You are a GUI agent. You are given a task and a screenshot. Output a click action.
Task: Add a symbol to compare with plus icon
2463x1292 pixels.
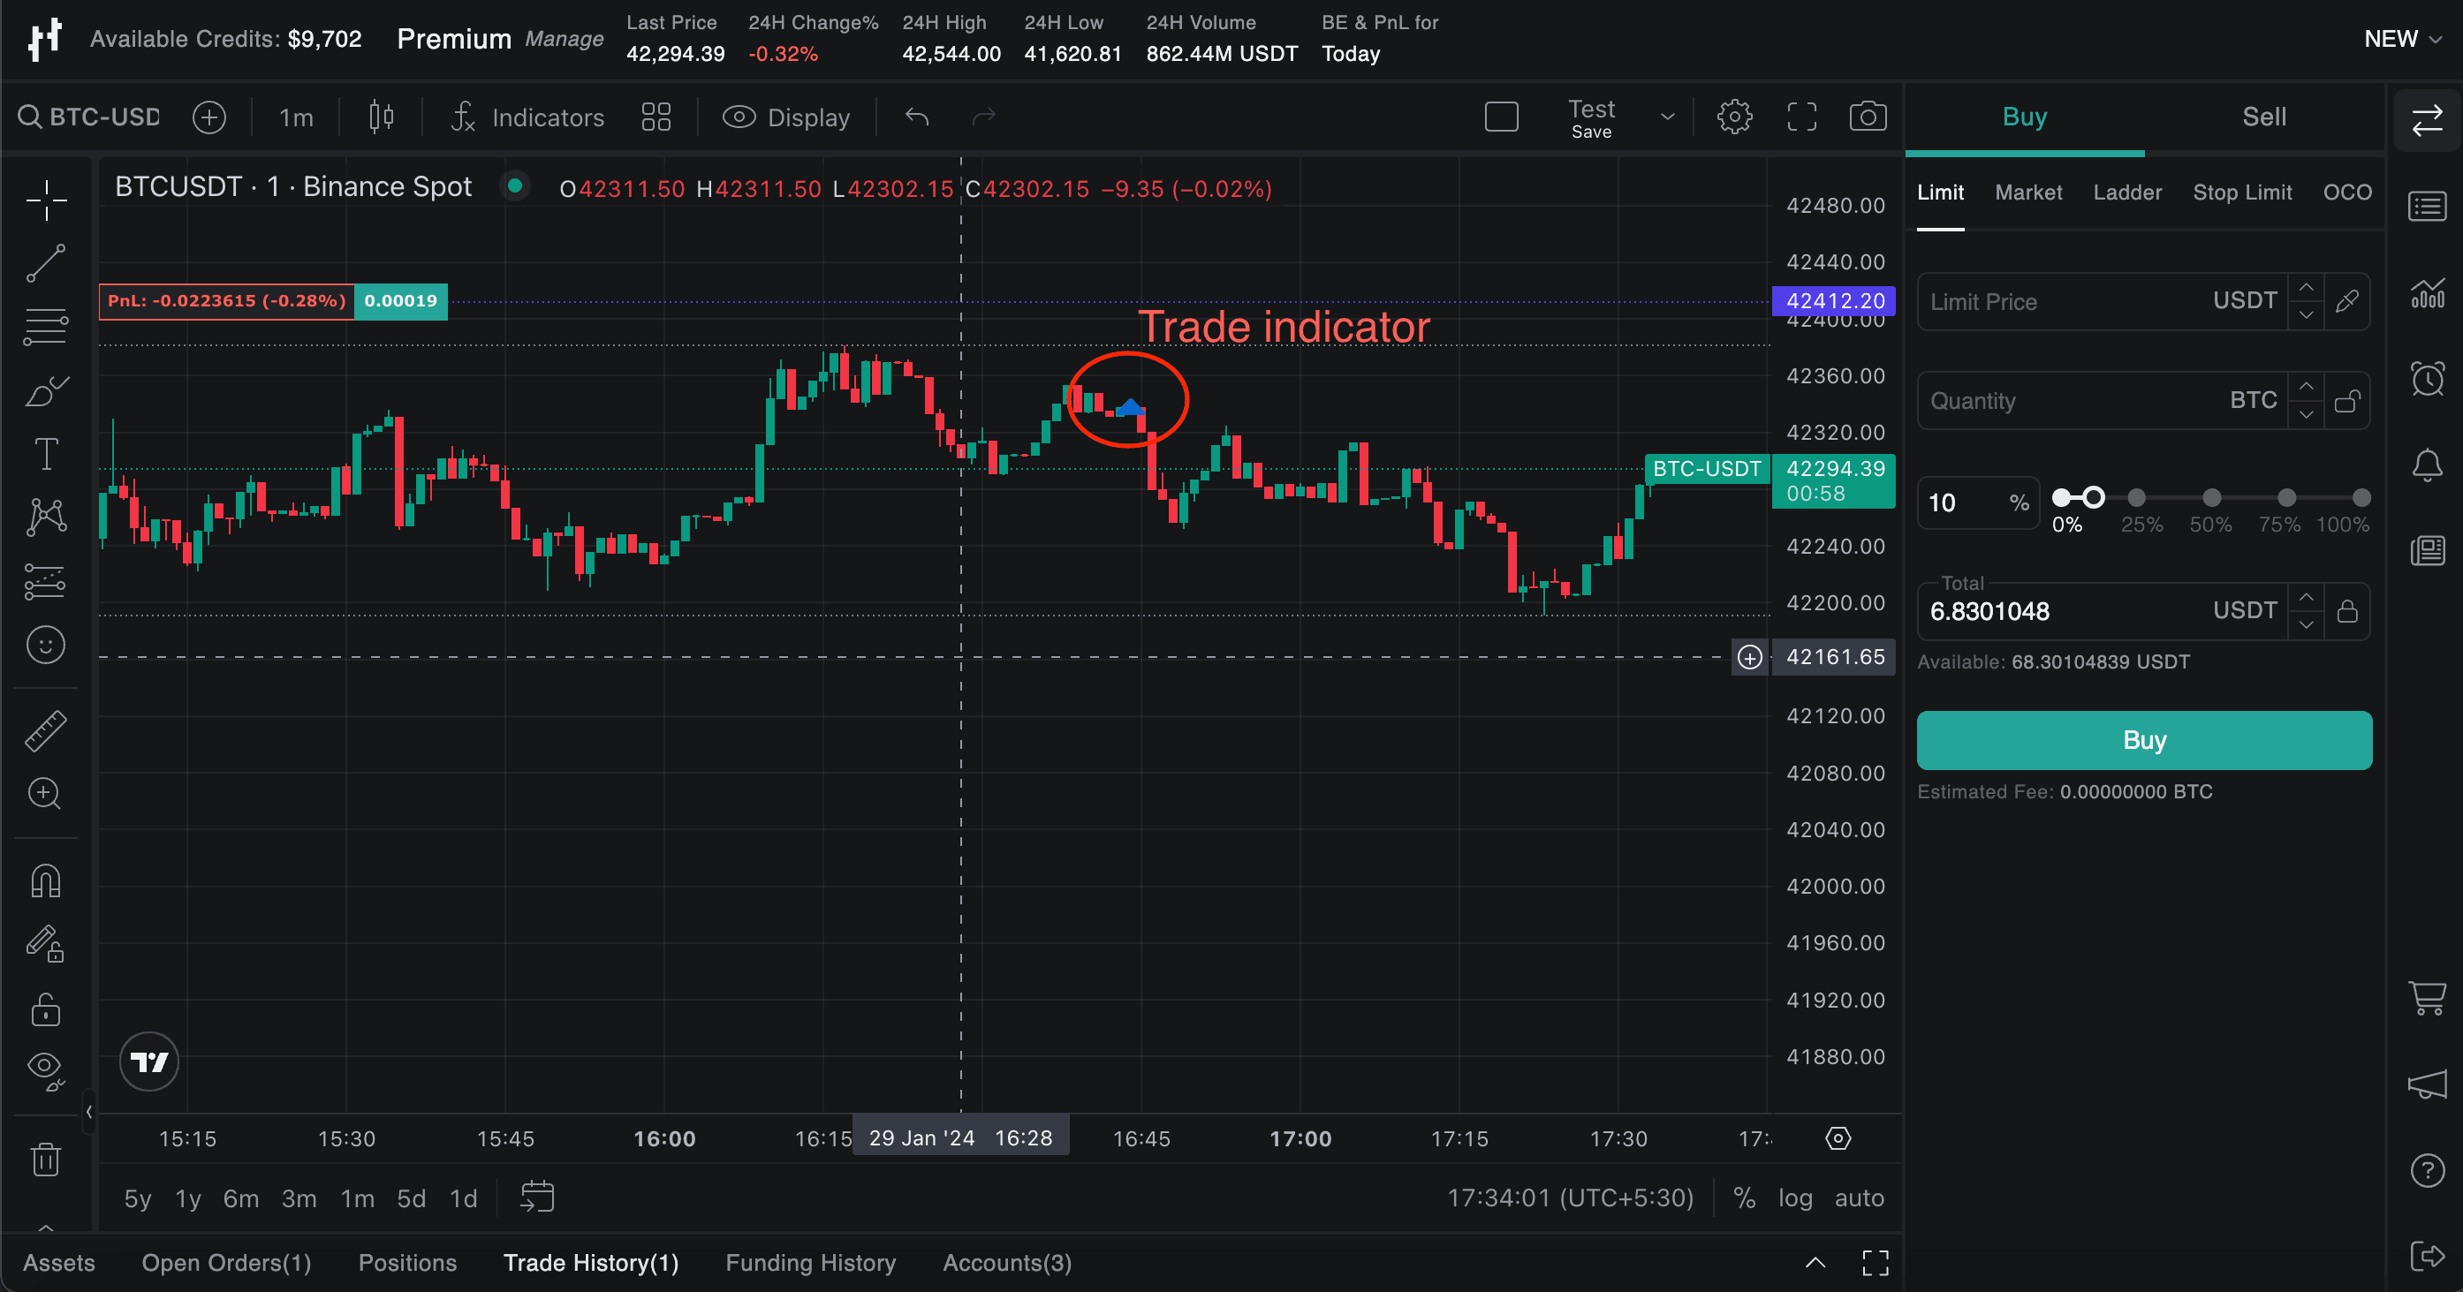[x=209, y=117]
